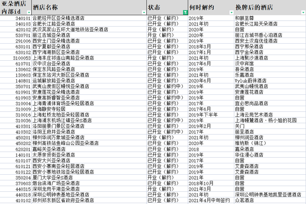Select cell 郑州郑东新区省政府亚朵酒店
This screenshot has width=306, height=204.
tap(89, 200)
